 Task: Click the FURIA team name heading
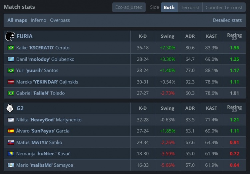(x=24, y=36)
